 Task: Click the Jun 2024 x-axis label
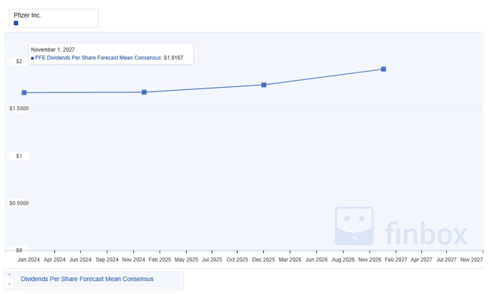pyautogui.click(x=80, y=260)
